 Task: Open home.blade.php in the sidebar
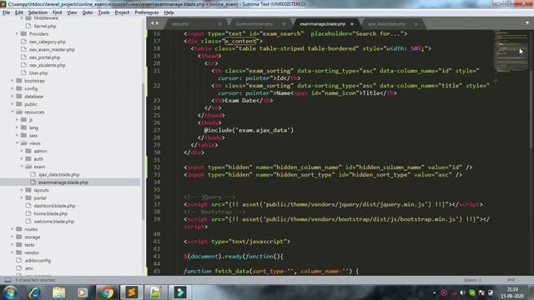pyautogui.click(x=50, y=213)
